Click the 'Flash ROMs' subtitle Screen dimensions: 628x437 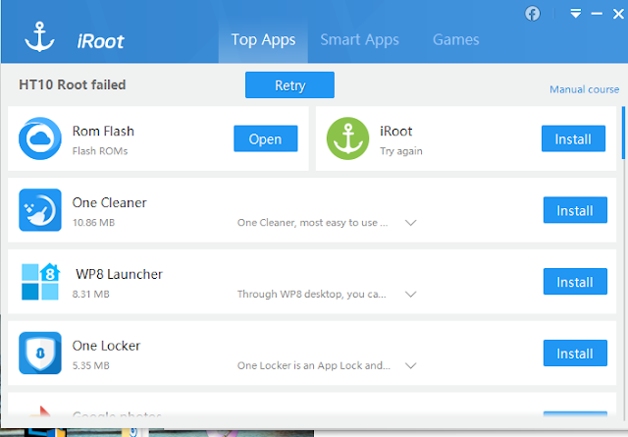pyautogui.click(x=100, y=151)
